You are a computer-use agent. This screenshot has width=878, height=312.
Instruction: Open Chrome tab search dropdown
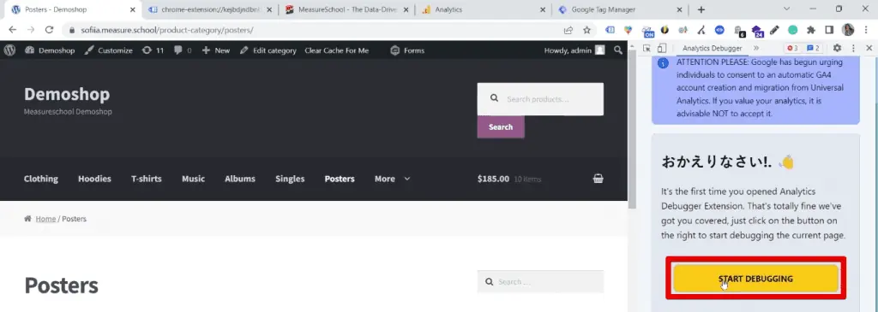click(x=787, y=9)
